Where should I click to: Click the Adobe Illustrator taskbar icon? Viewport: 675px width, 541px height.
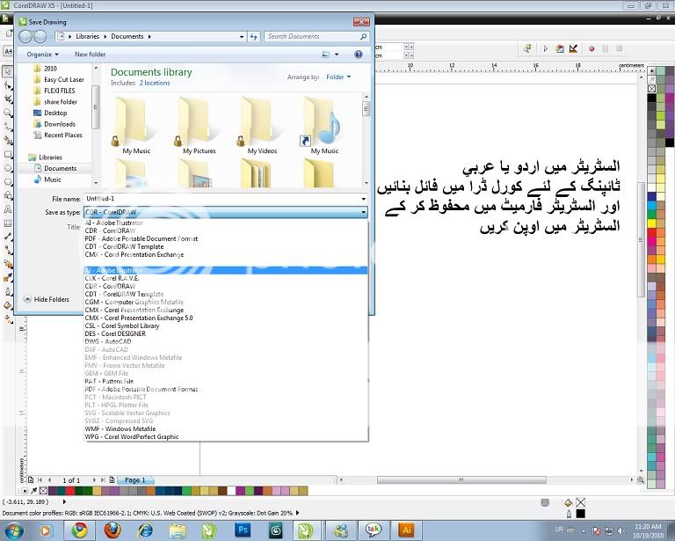406,529
